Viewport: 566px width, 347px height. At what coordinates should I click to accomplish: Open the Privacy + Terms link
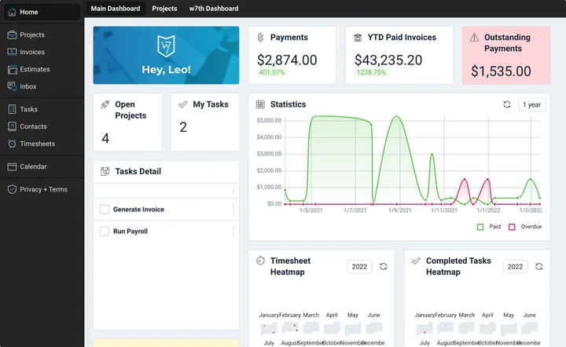(x=43, y=189)
